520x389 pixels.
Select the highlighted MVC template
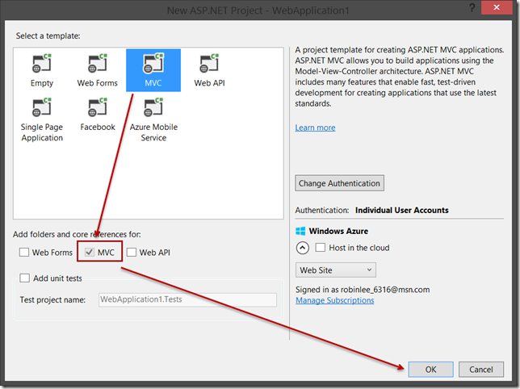pyautogui.click(x=153, y=70)
